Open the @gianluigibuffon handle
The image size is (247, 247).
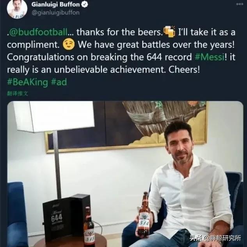pyautogui.click(x=56, y=13)
